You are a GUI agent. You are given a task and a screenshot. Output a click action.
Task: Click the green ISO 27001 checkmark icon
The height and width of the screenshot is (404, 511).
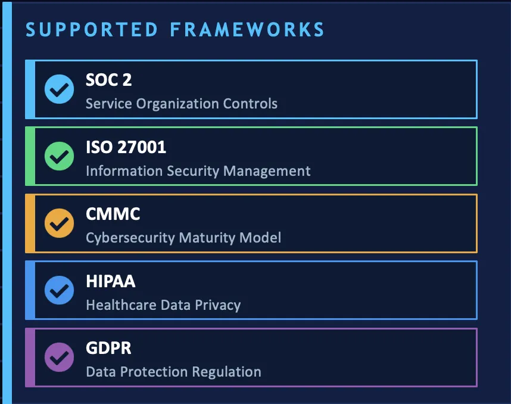pos(60,156)
